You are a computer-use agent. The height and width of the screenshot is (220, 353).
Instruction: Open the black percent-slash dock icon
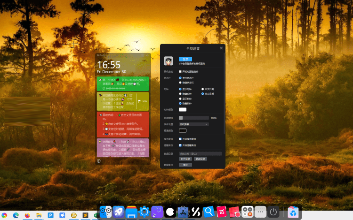(196, 212)
